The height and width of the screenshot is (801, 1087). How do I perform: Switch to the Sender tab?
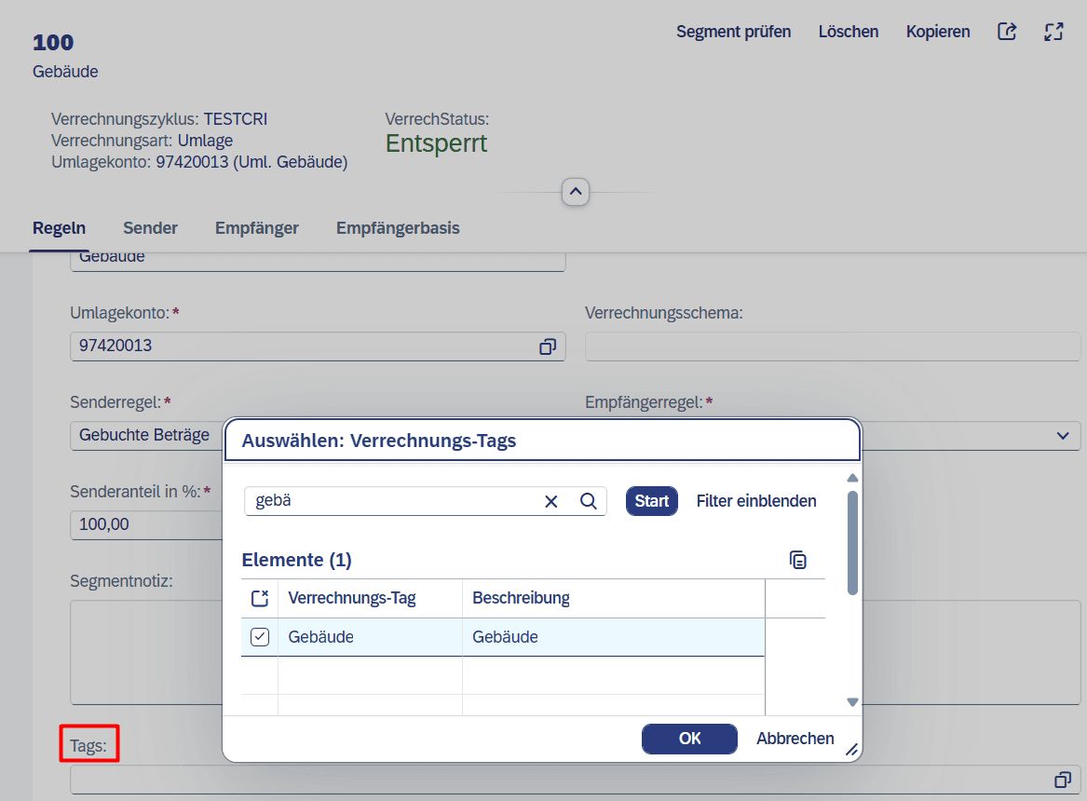coord(151,228)
